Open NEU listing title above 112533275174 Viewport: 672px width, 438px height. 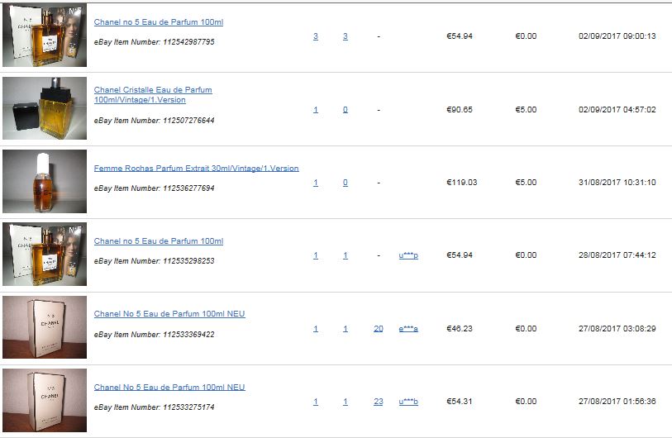pyautogui.click(x=169, y=387)
